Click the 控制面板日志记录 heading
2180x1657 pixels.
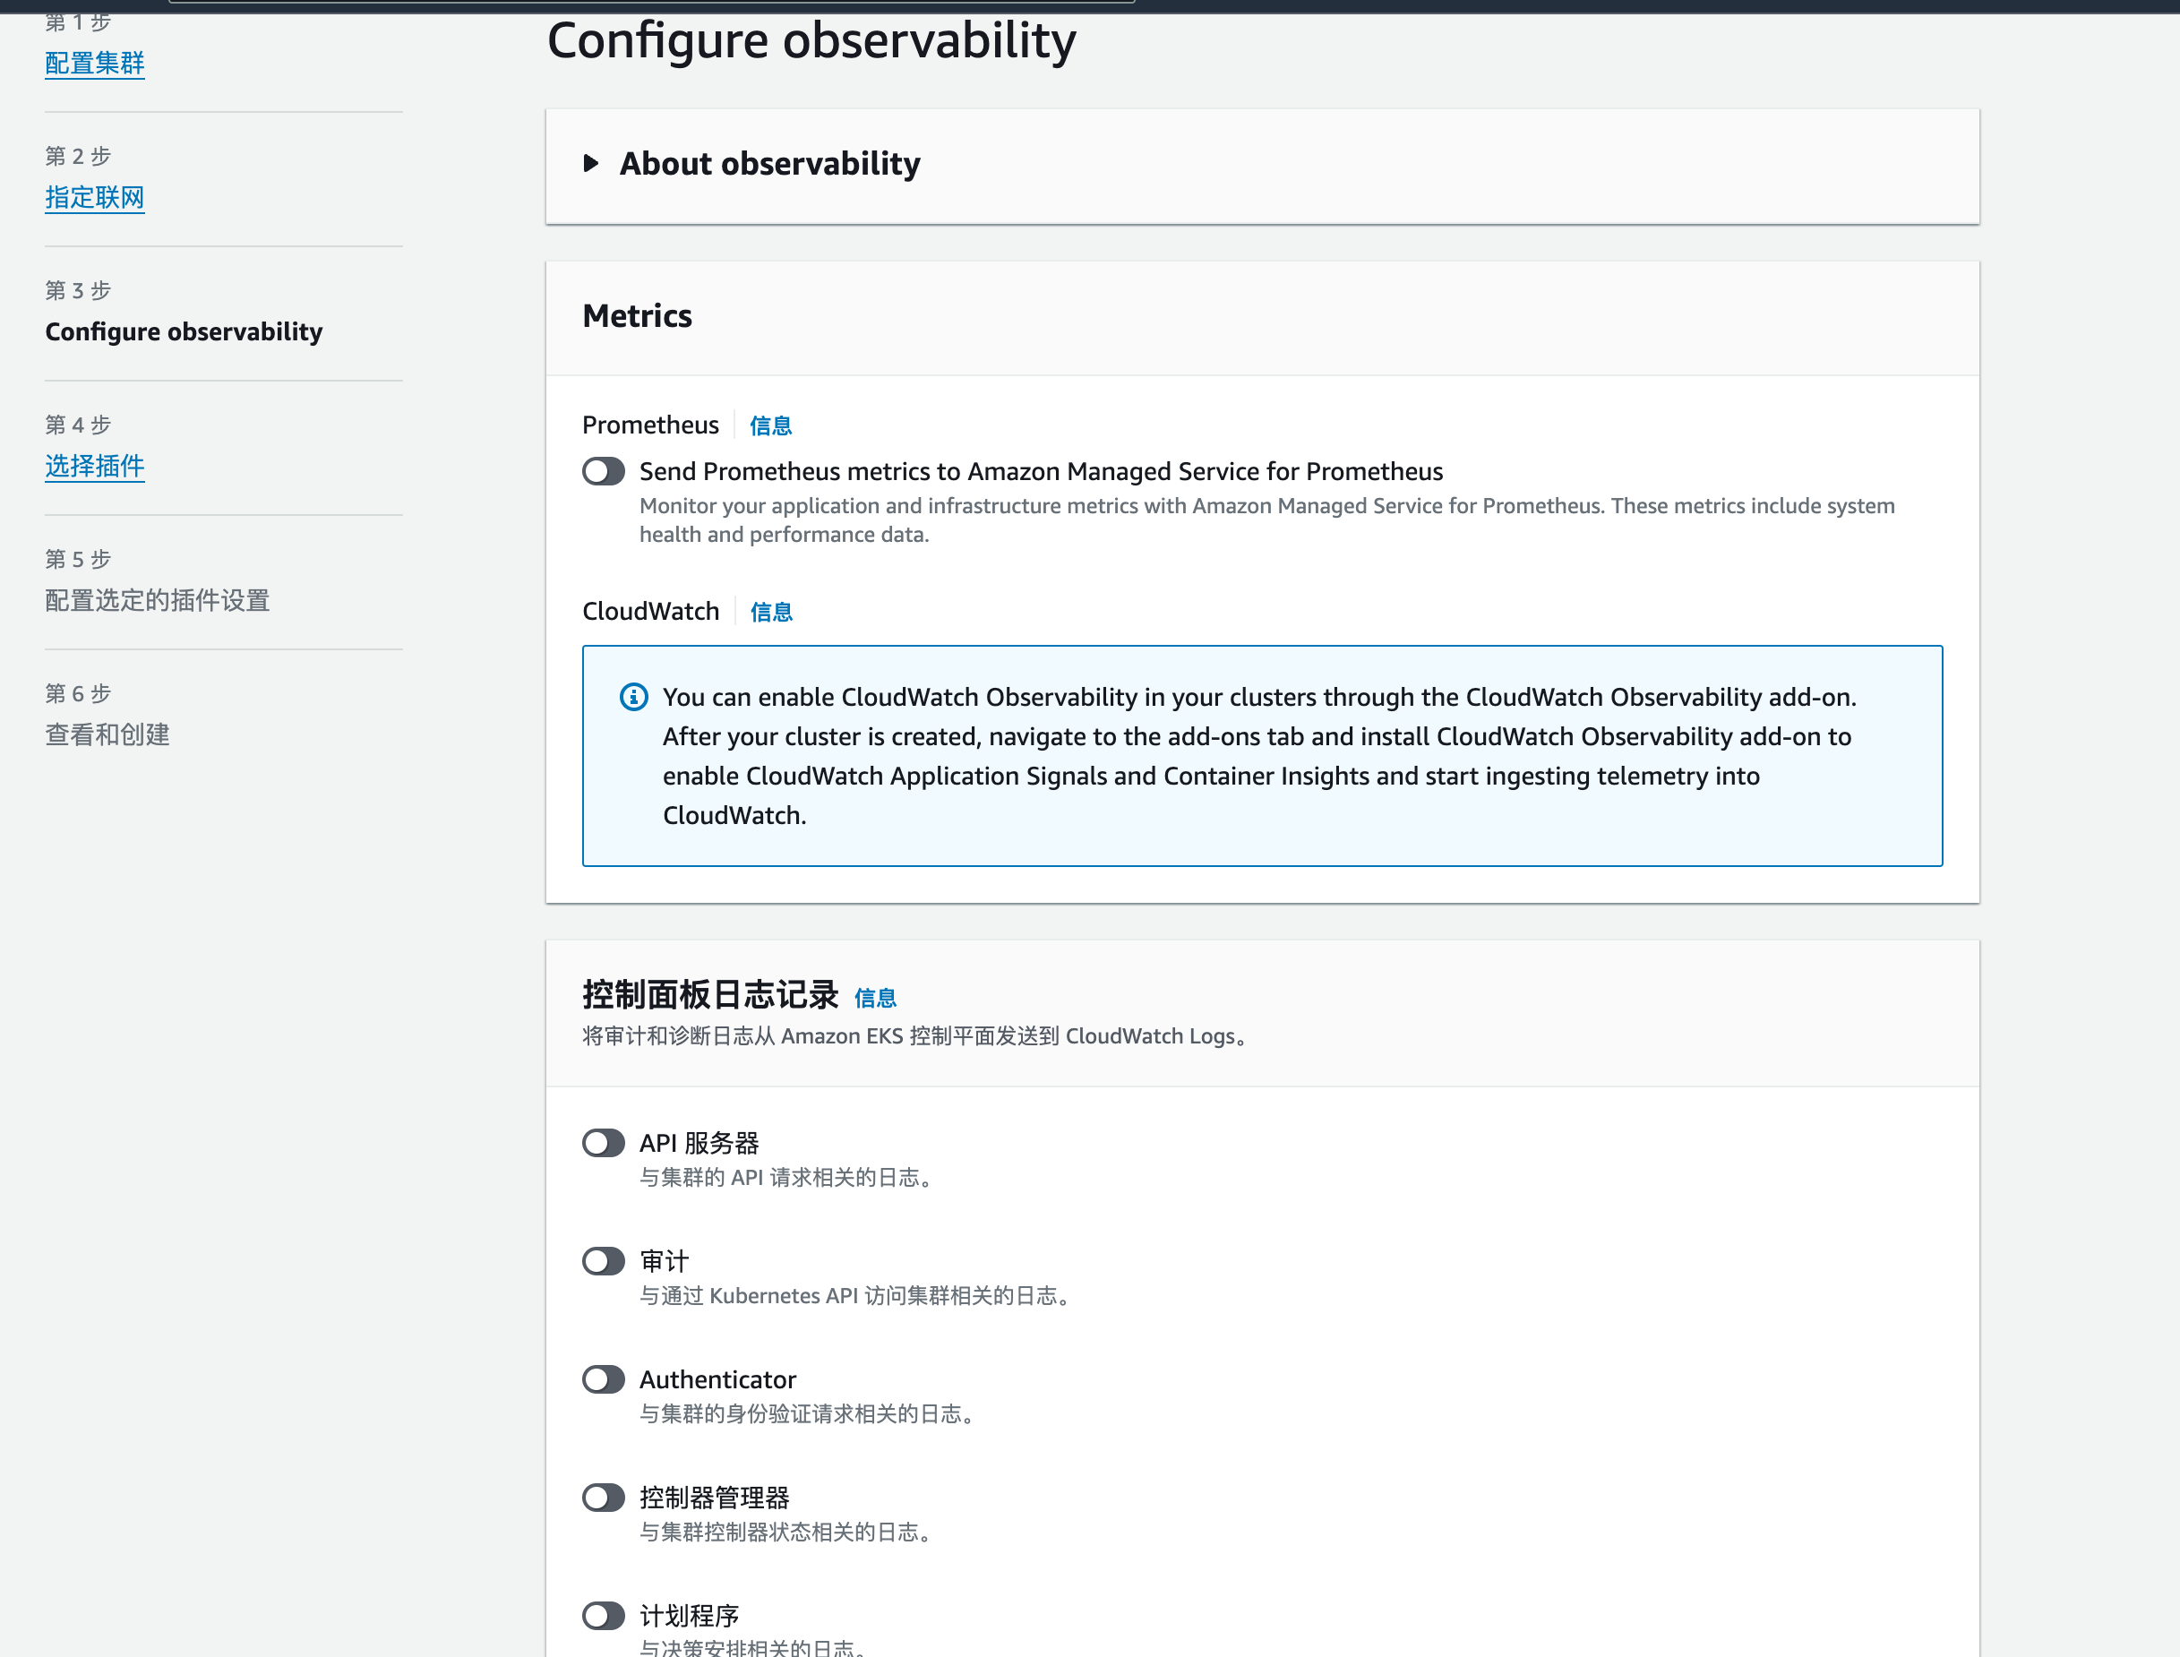710,994
